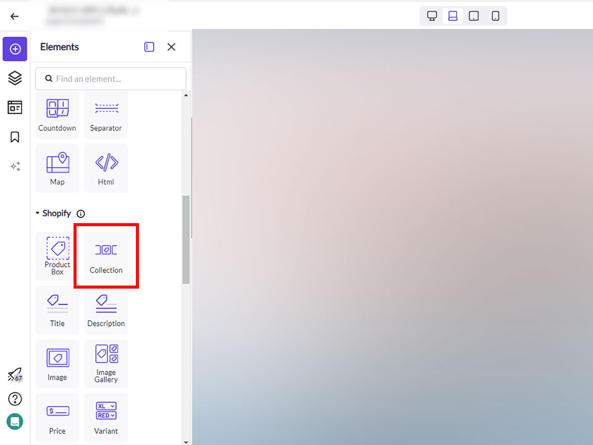Collapse the Shopify elements section
This screenshot has width=593, height=445.
pos(38,213)
